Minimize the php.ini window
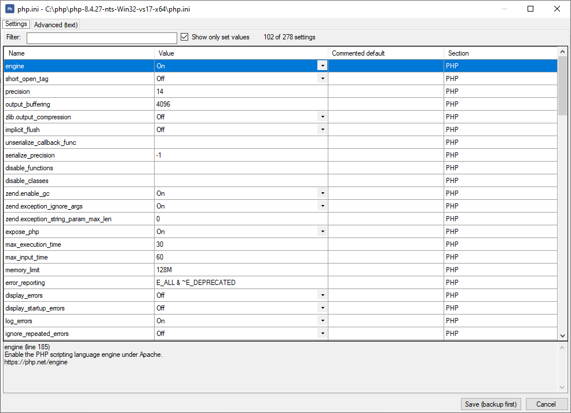 (504, 9)
